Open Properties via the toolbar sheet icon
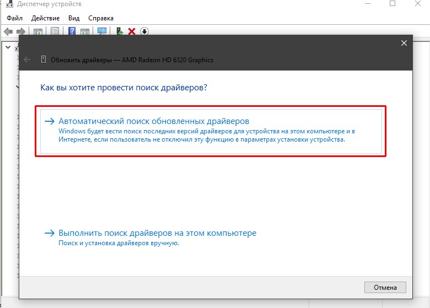This screenshot has height=308, width=430. (x=55, y=31)
